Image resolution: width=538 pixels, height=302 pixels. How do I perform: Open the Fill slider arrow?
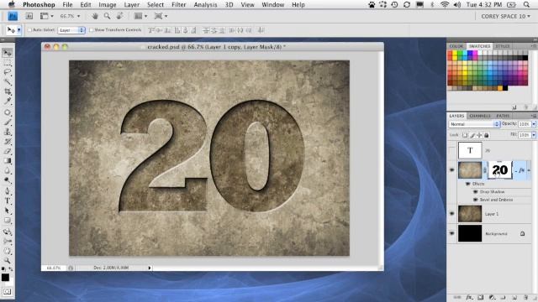tap(534, 135)
